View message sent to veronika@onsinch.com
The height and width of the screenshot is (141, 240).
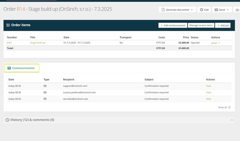pos(209,99)
